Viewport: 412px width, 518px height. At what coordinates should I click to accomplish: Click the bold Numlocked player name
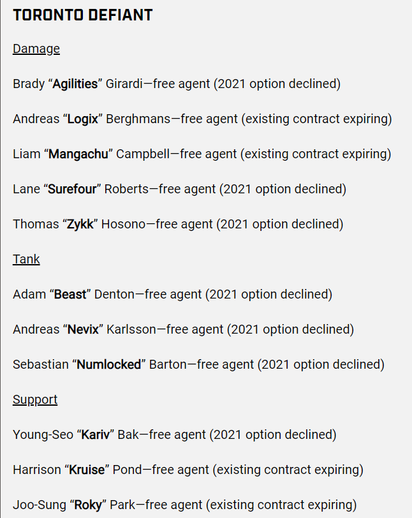(109, 364)
